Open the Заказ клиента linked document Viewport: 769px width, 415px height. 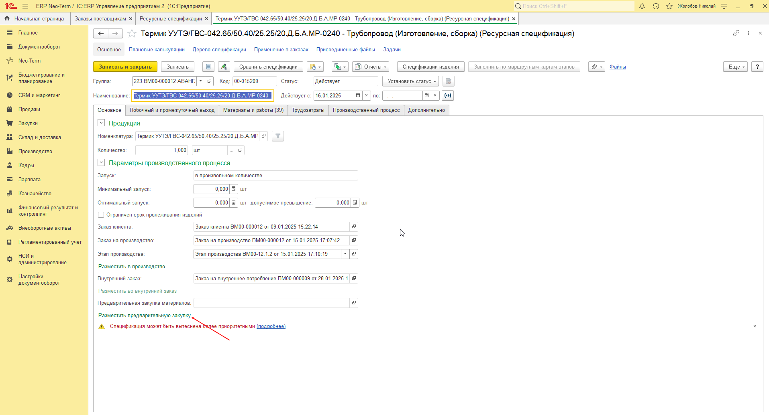(x=354, y=227)
